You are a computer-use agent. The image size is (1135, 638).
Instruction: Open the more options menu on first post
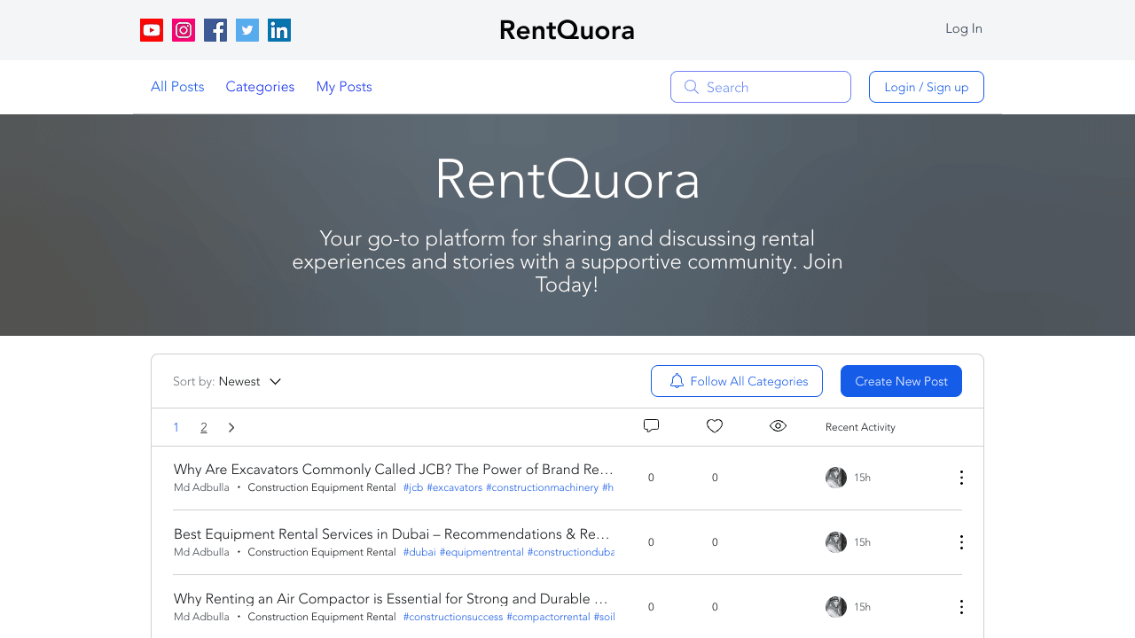click(961, 478)
